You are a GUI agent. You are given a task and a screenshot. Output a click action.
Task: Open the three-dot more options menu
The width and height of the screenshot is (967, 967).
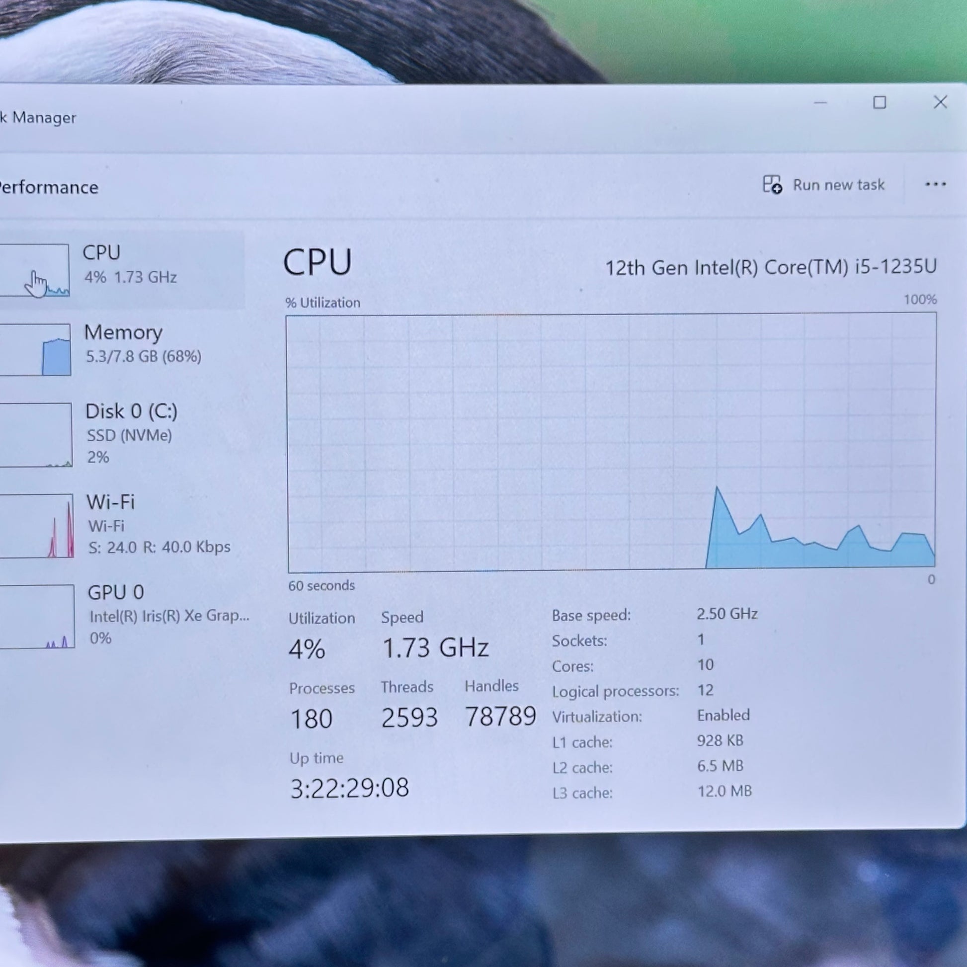[935, 184]
